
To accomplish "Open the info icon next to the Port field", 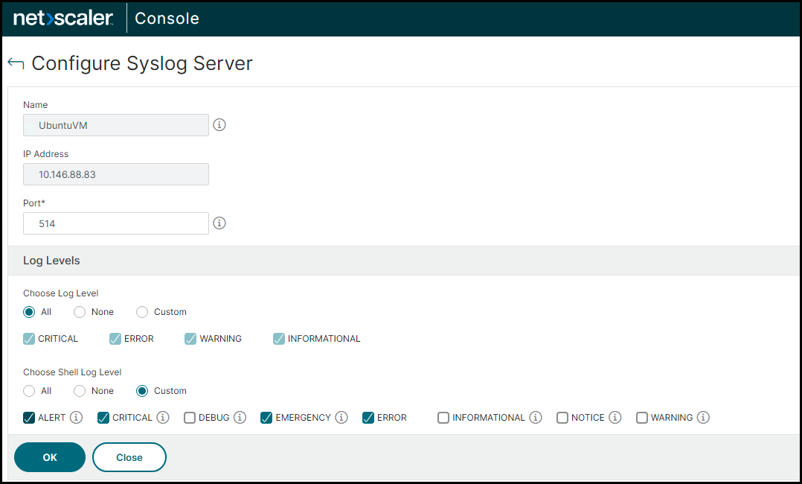I will tap(219, 223).
